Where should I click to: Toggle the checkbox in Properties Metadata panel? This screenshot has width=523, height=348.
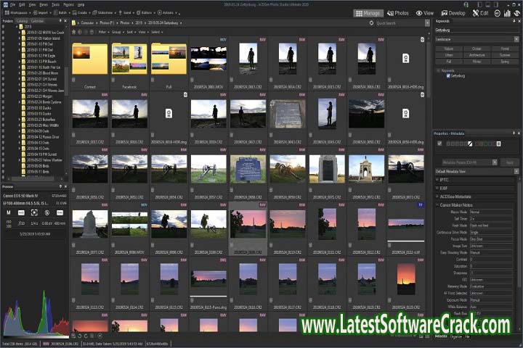coord(439,143)
